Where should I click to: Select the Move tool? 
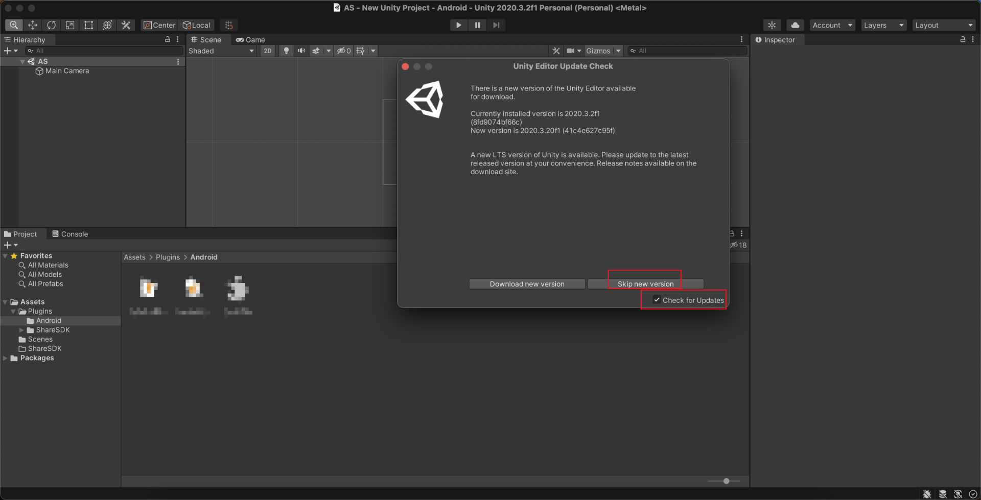[33, 25]
